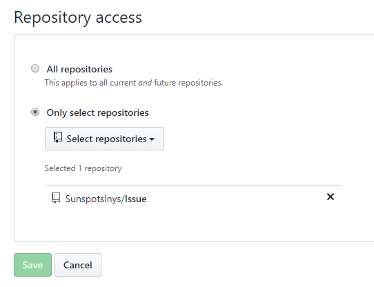Click the "Repository access" heading

78,17
